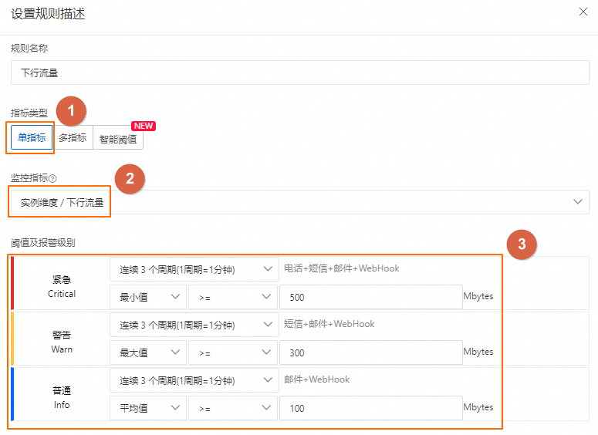Close the 设置规则描述 dialog
The height and width of the screenshot is (435, 598).
tap(583, 12)
